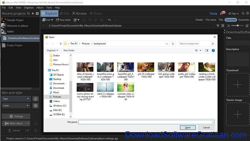The height and width of the screenshot is (141, 250).
Task: Open the Organize dropdown in dialog
Action: [52, 51]
